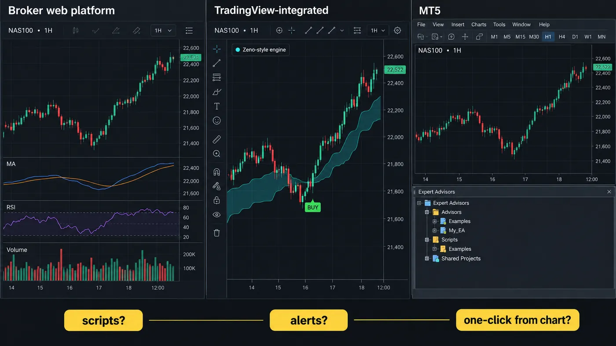Screen dimensions: 616x346
Task: Select the trend line tool in TradingView sidebar
Action: [216, 63]
